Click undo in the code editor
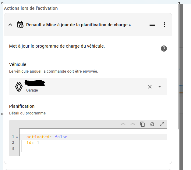Screen dimensions: 191x170 123,124
